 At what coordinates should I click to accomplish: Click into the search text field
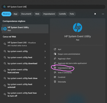[x=53, y=7]
